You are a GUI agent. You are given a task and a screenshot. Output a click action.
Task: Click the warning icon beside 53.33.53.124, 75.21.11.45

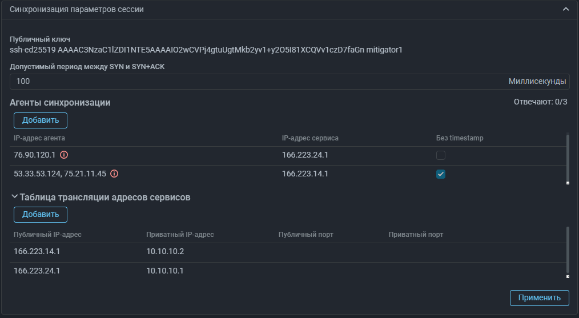(114, 174)
